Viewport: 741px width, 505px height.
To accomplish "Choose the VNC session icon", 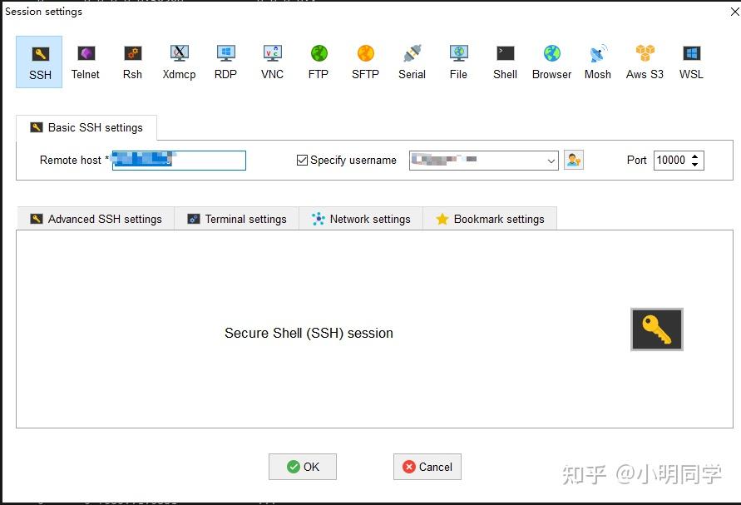I will 272,60.
